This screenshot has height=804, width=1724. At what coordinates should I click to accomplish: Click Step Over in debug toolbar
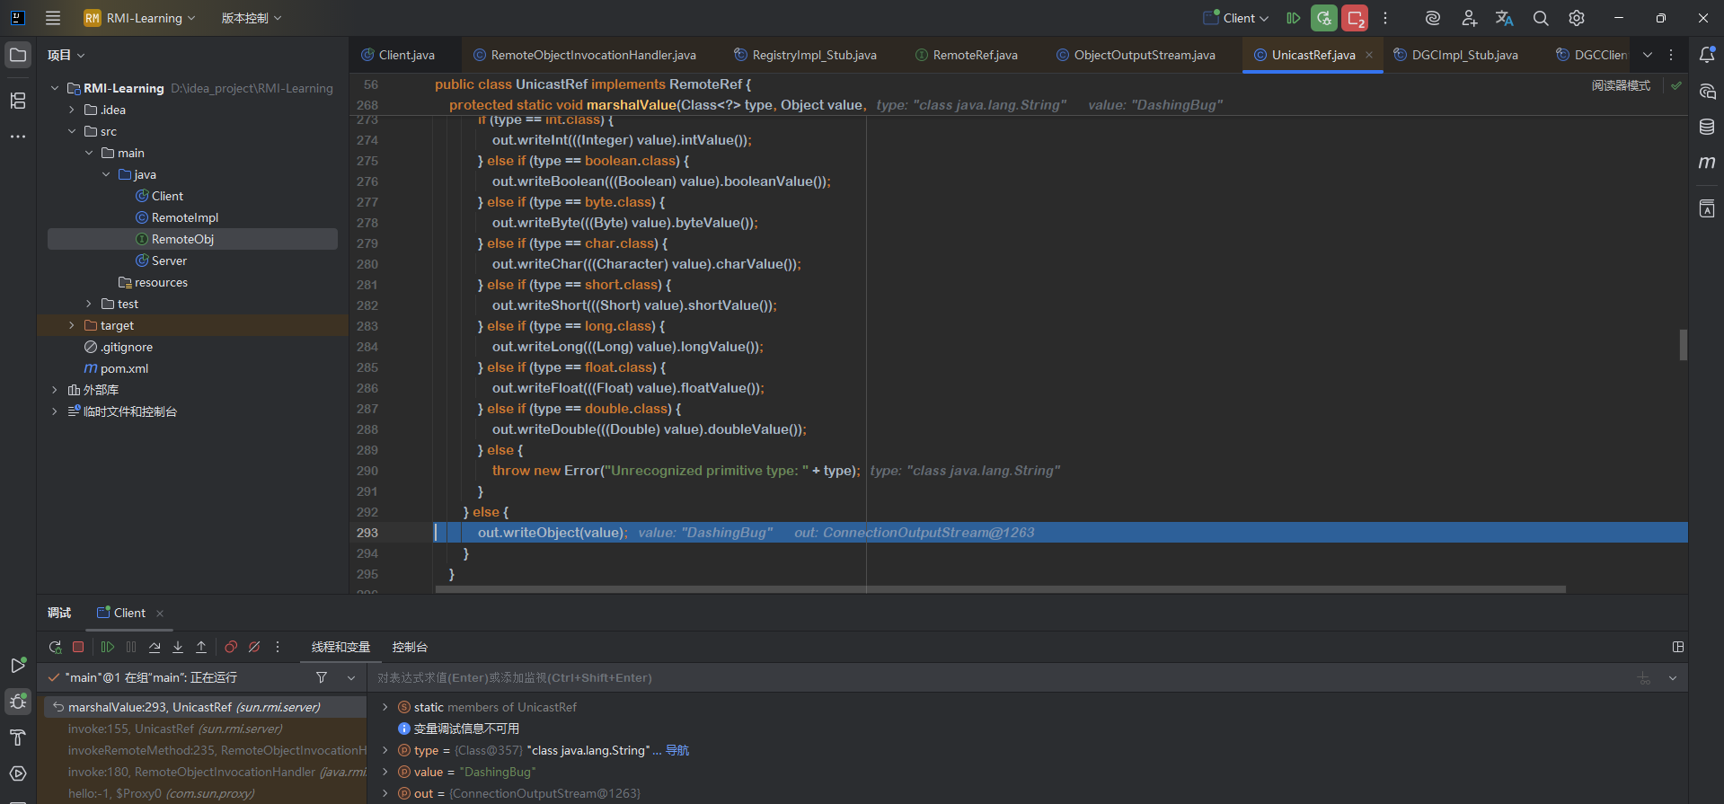(155, 647)
